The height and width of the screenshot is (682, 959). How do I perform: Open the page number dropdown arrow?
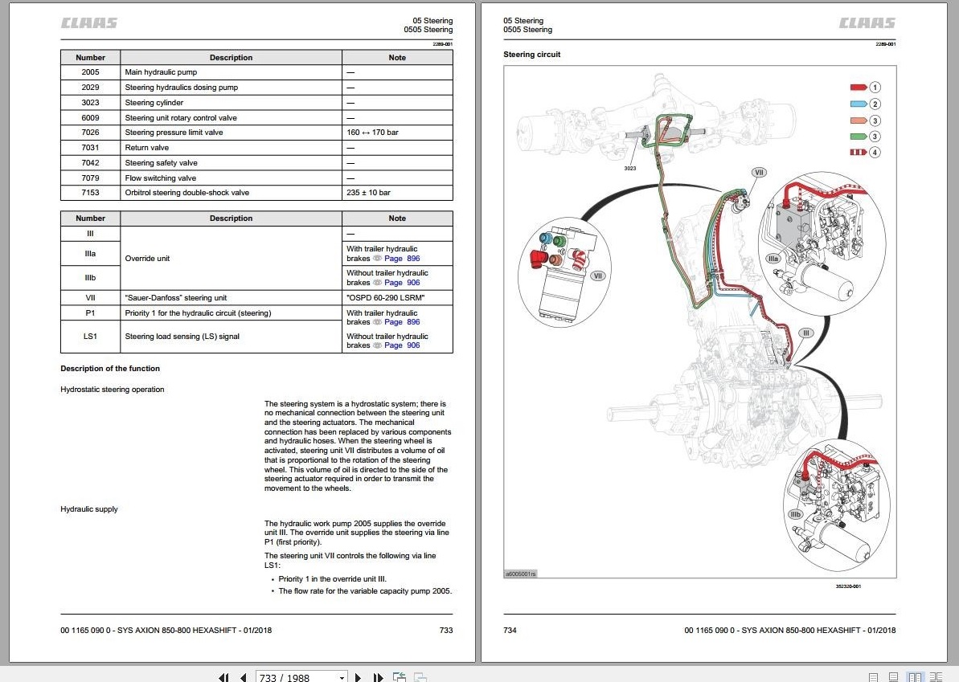342,677
